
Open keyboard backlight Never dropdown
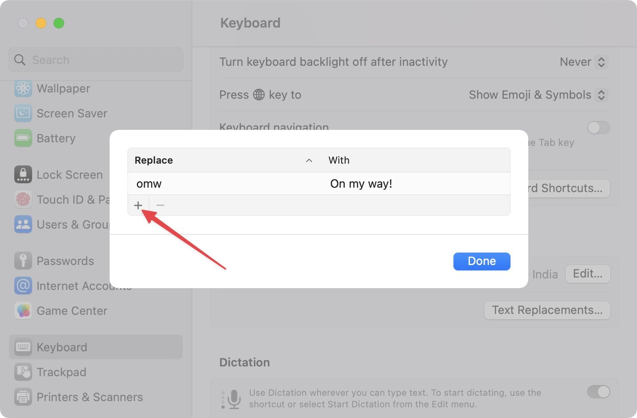coord(583,62)
